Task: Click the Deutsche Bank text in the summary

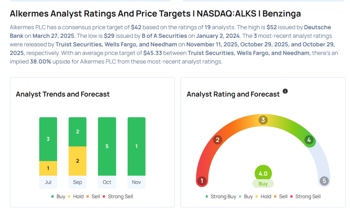Action: (x=317, y=27)
